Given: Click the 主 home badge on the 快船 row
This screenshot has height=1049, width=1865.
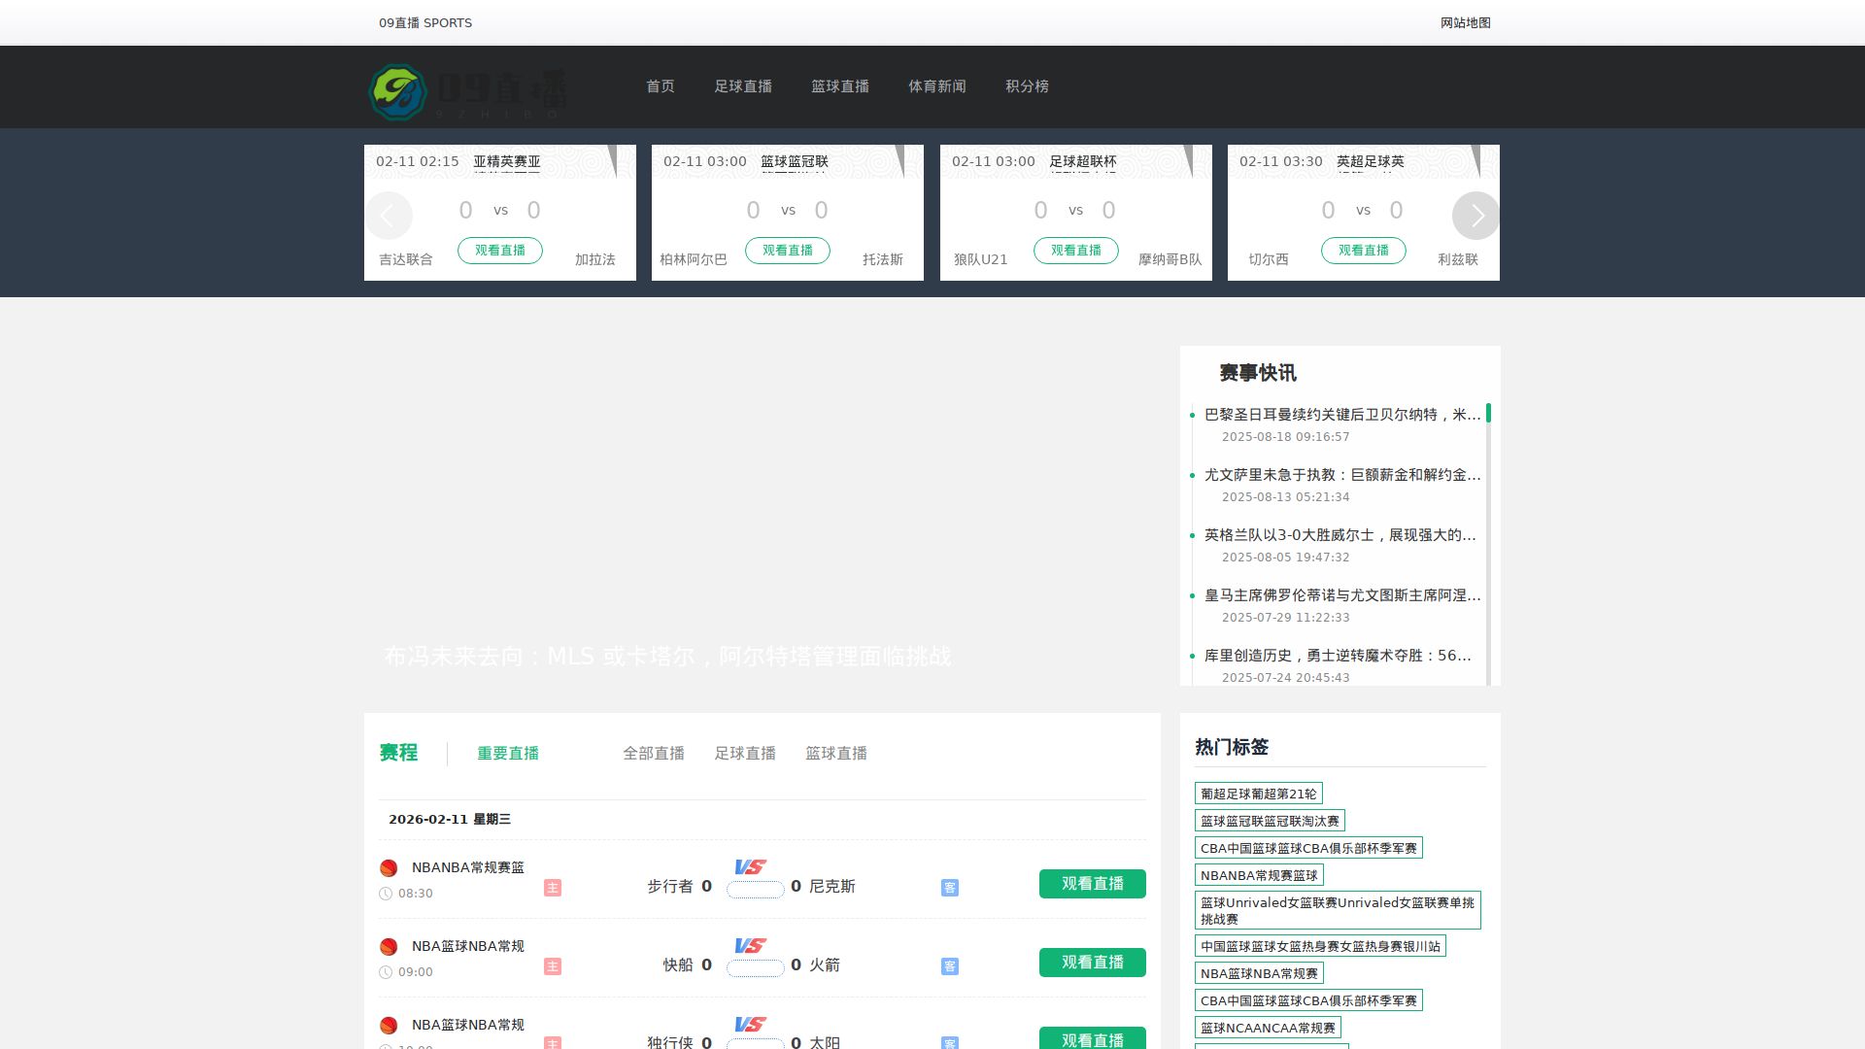Looking at the screenshot, I should click(x=553, y=966).
